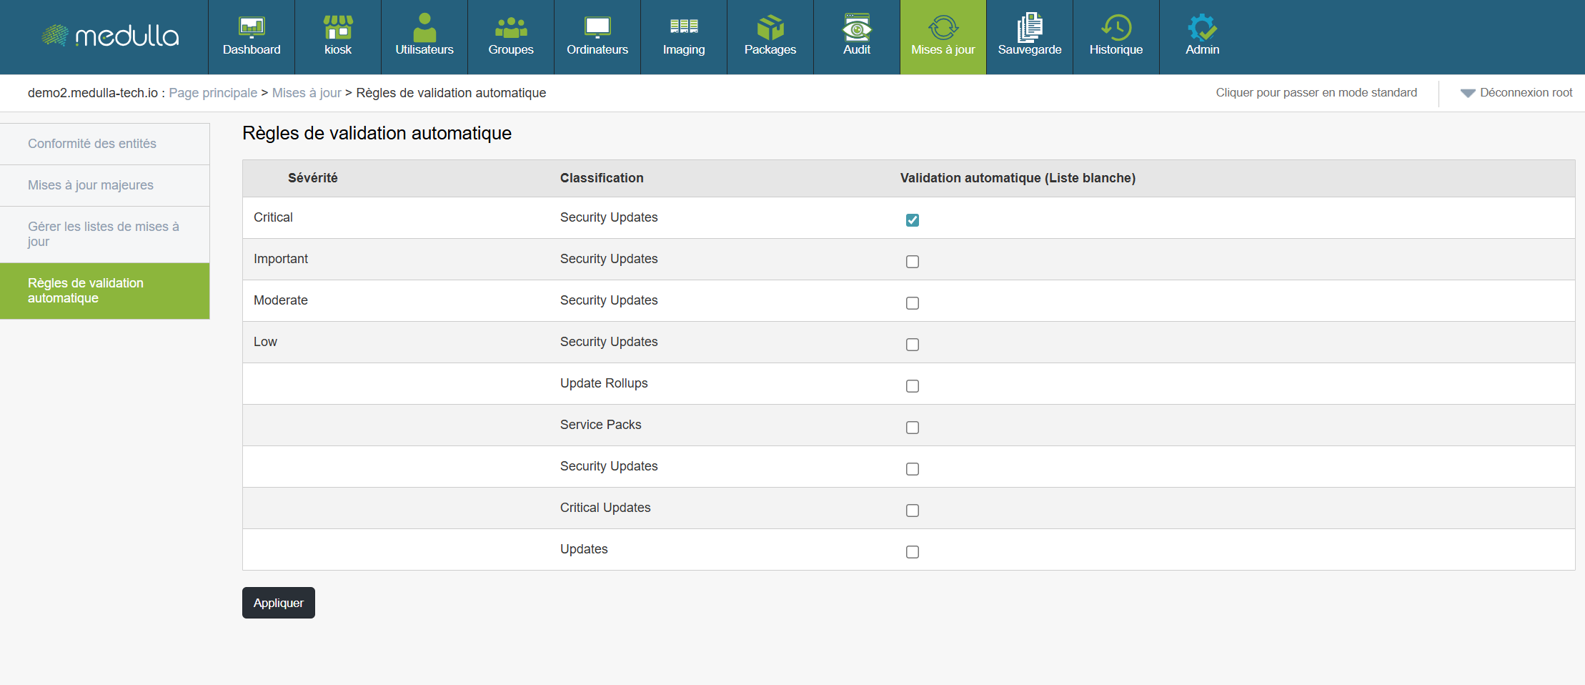
Task: Open the Dashboard icon in top navigation
Action: click(252, 28)
